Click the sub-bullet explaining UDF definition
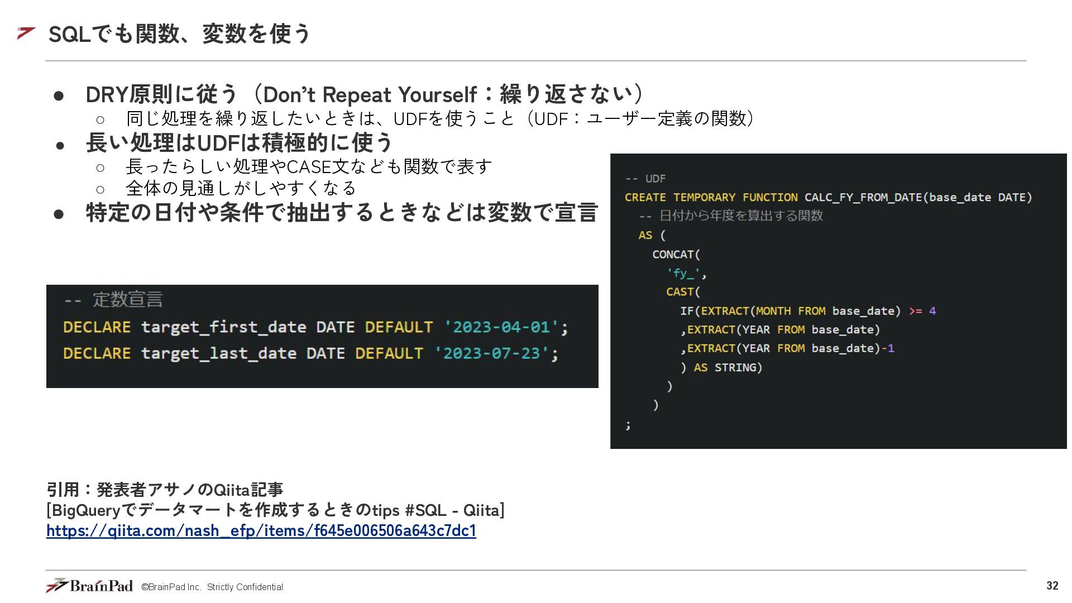Image resolution: width=1072 pixels, height=603 pixels. click(x=440, y=118)
